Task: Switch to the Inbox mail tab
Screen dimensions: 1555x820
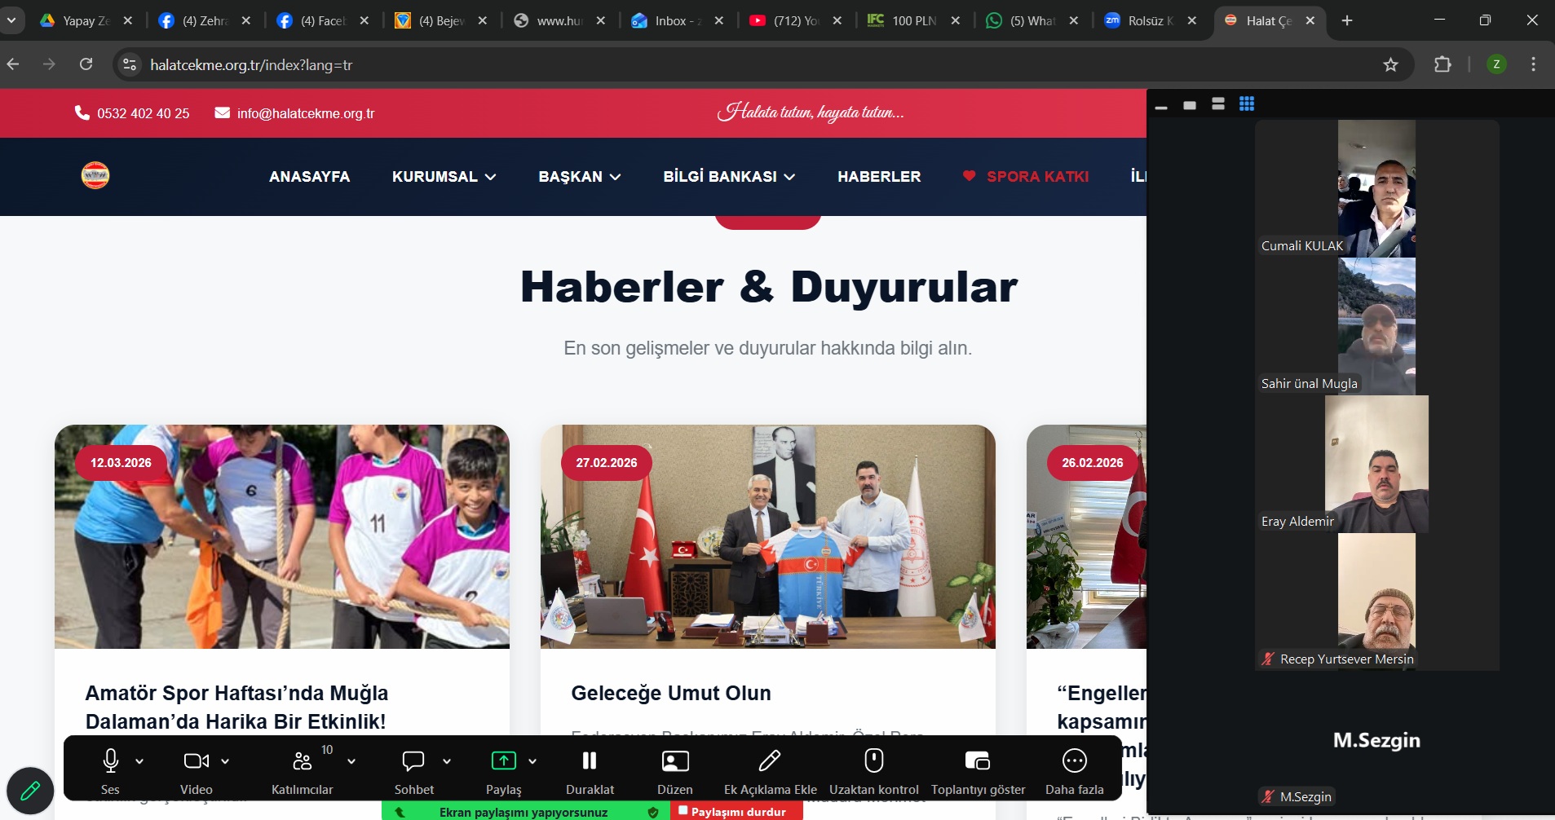Action: pos(679,21)
